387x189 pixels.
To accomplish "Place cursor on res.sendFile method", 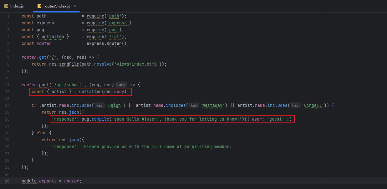I will point(69,64).
